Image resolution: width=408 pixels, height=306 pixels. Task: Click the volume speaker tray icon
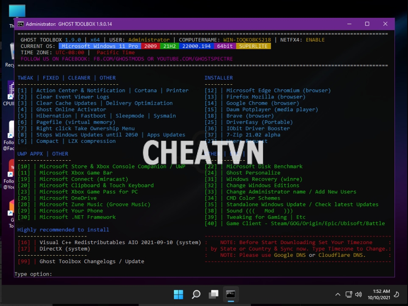pos(358,294)
